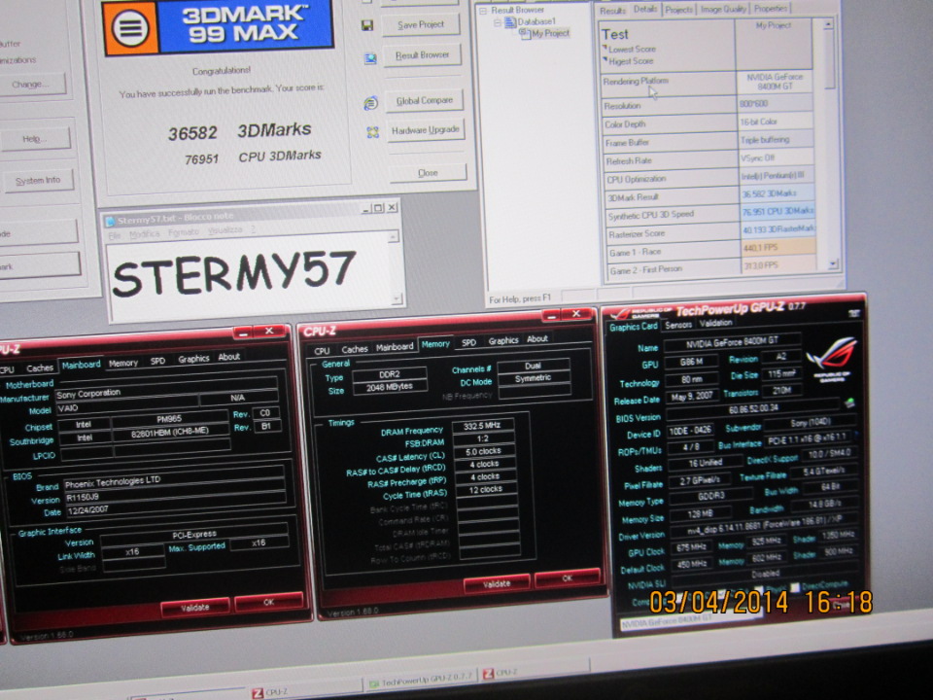Open the Visualizza menu in Notepad
The image size is (933, 700).
click(225, 230)
